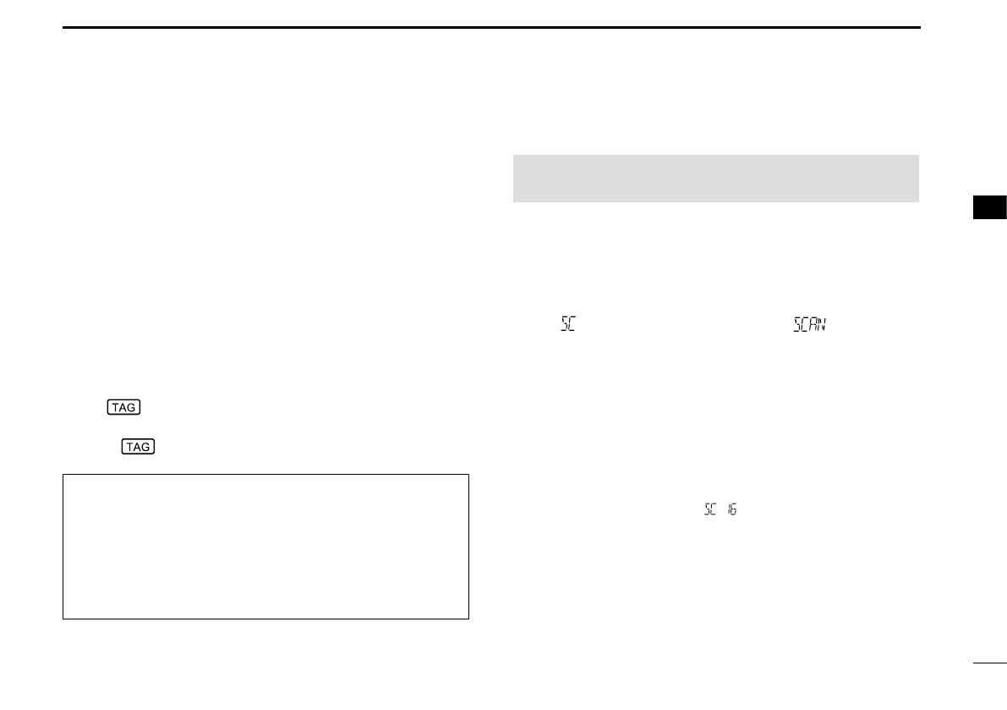
Task: Click the SCAN segment display indicator
Action: point(810,324)
